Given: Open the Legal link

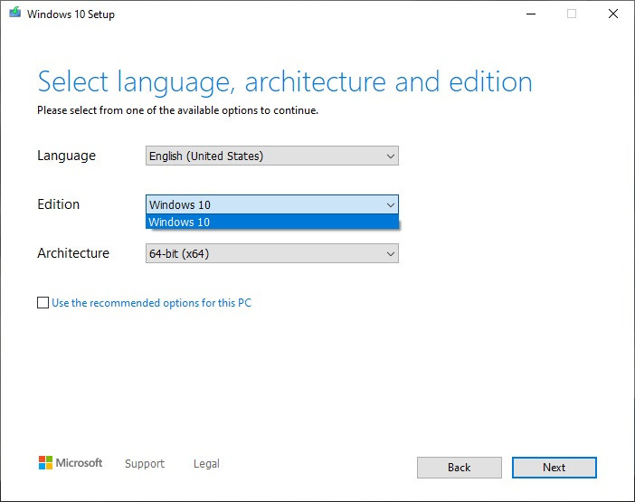Looking at the screenshot, I should (x=206, y=463).
